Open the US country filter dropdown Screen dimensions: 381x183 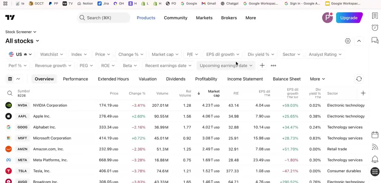[x=20, y=54]
